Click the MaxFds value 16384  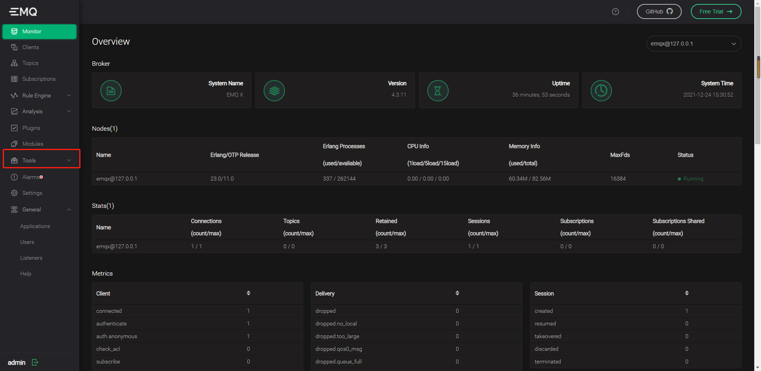click(x=618, y=179)
